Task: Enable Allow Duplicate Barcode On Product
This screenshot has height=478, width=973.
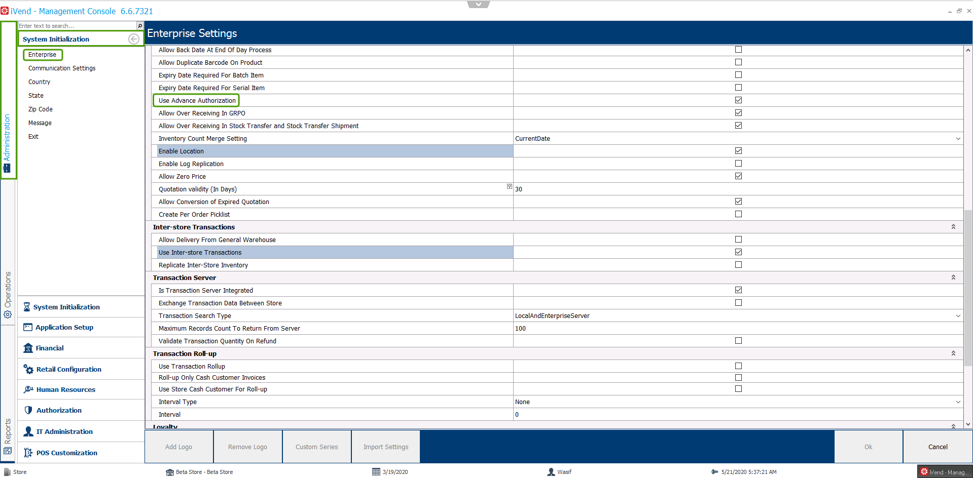Action: pos(738,62)
